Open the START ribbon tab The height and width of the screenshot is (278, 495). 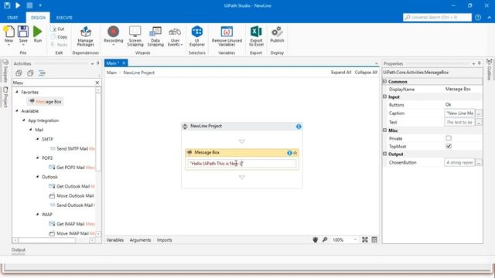click(x=12, y=18)
